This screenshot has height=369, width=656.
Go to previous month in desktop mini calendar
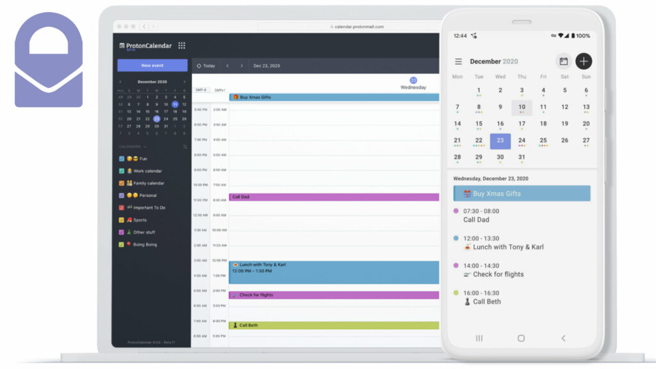click(x=121, y=82)
